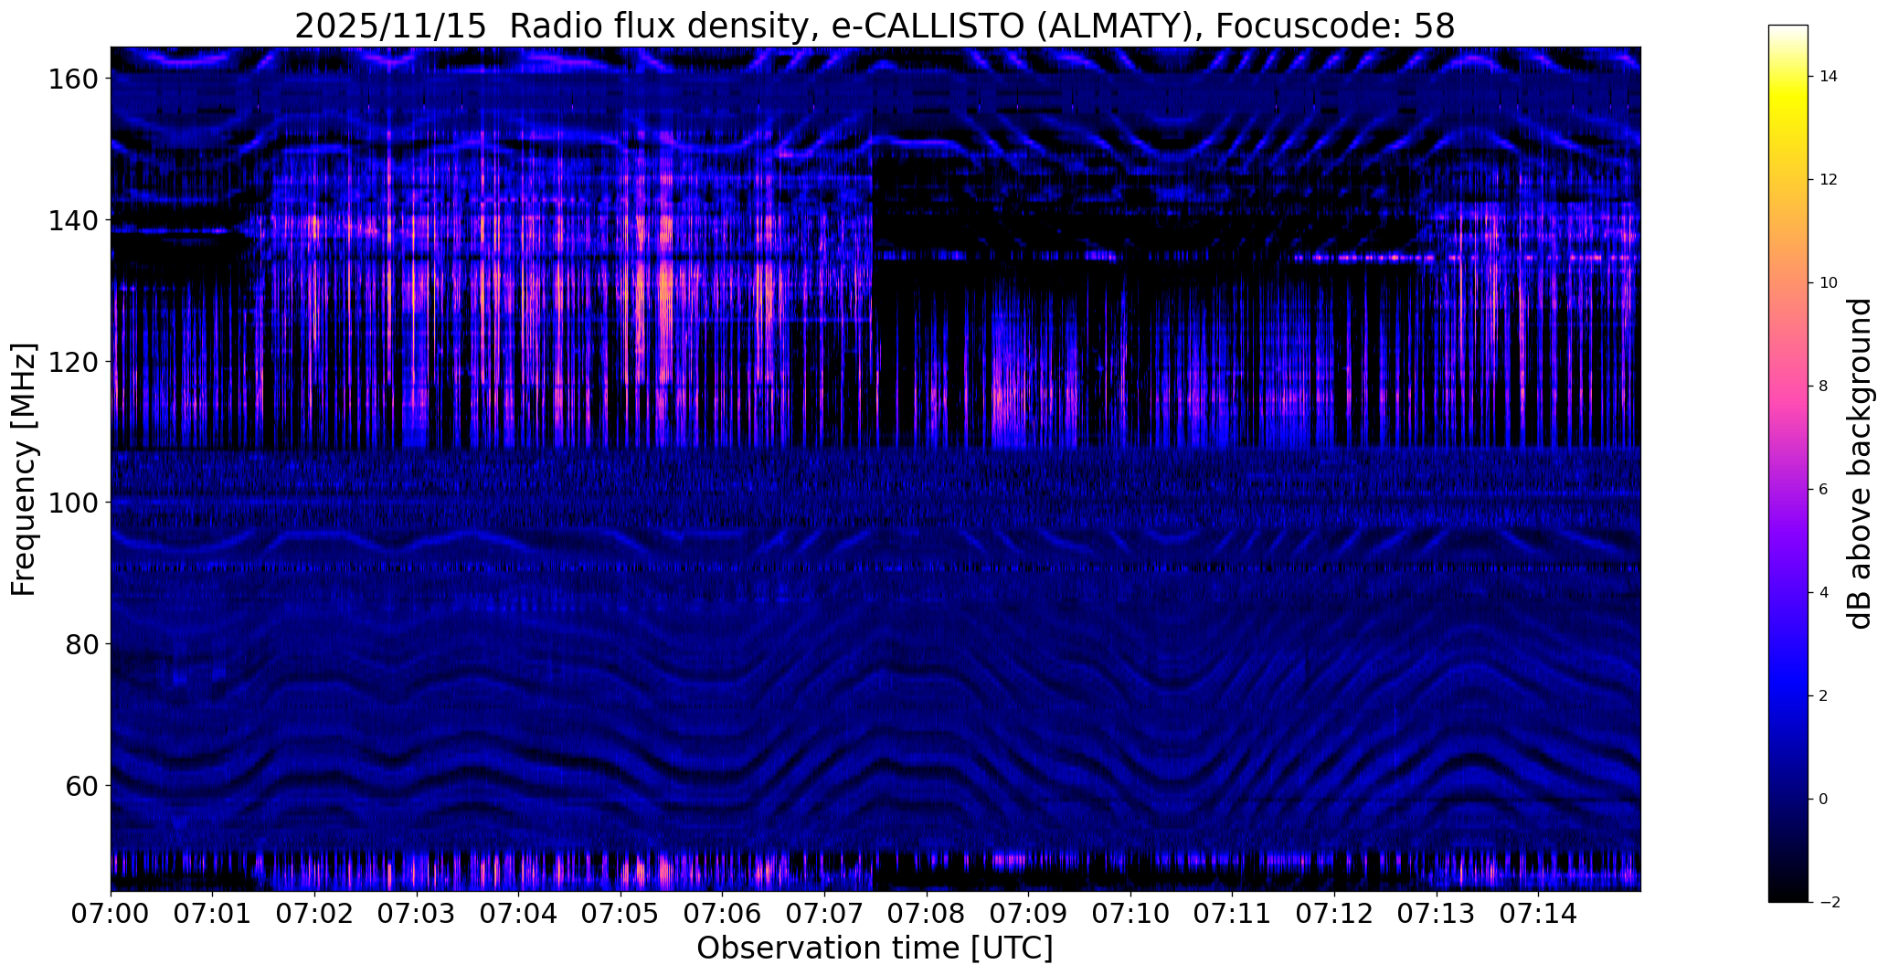
Task: Click the 07:00 time tick label
Action: point(111,913)
